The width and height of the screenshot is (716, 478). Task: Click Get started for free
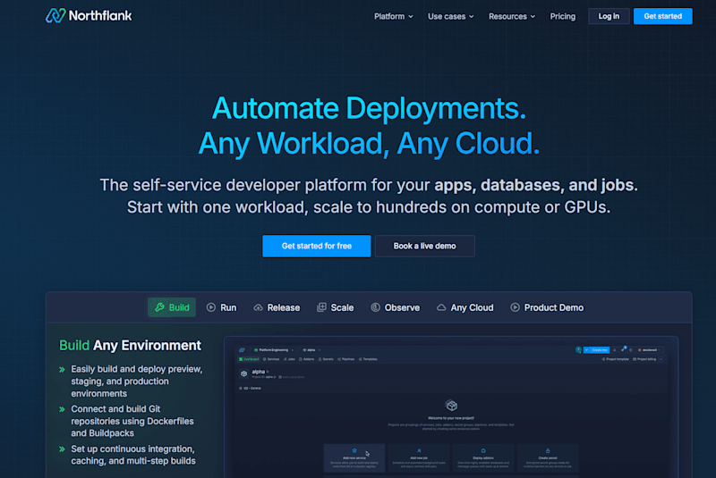pos(317,246)
